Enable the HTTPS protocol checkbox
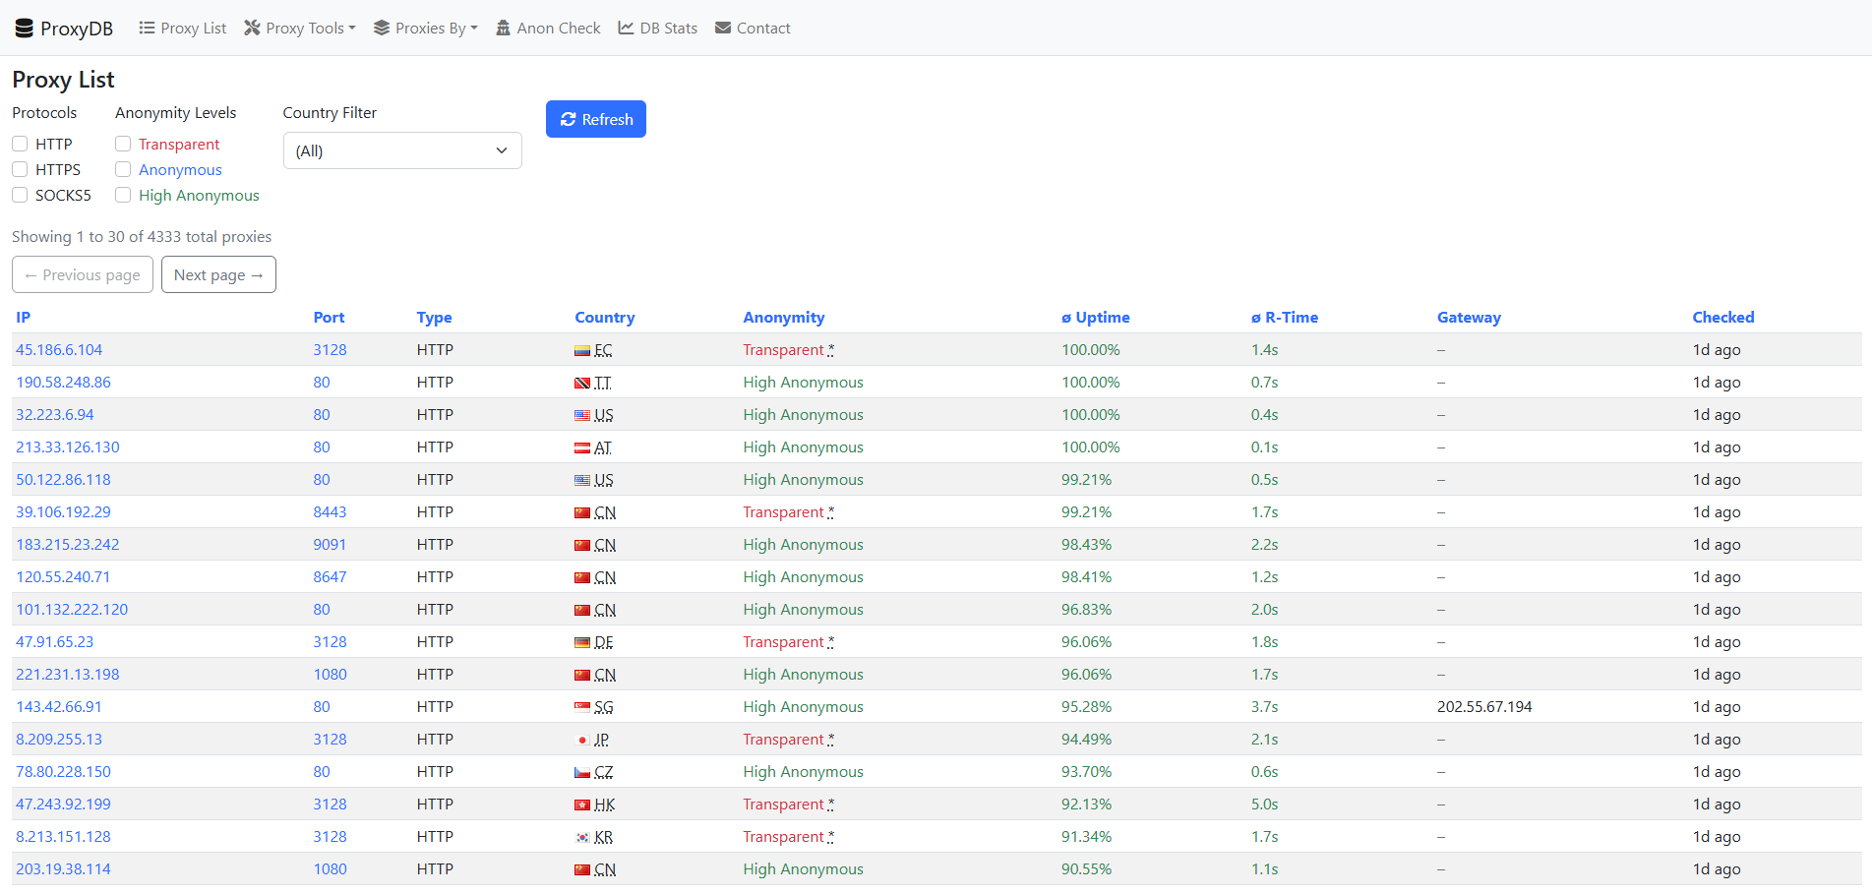Image resolution: width=1872 pixels, height=894 pixels. pos(20,169)
